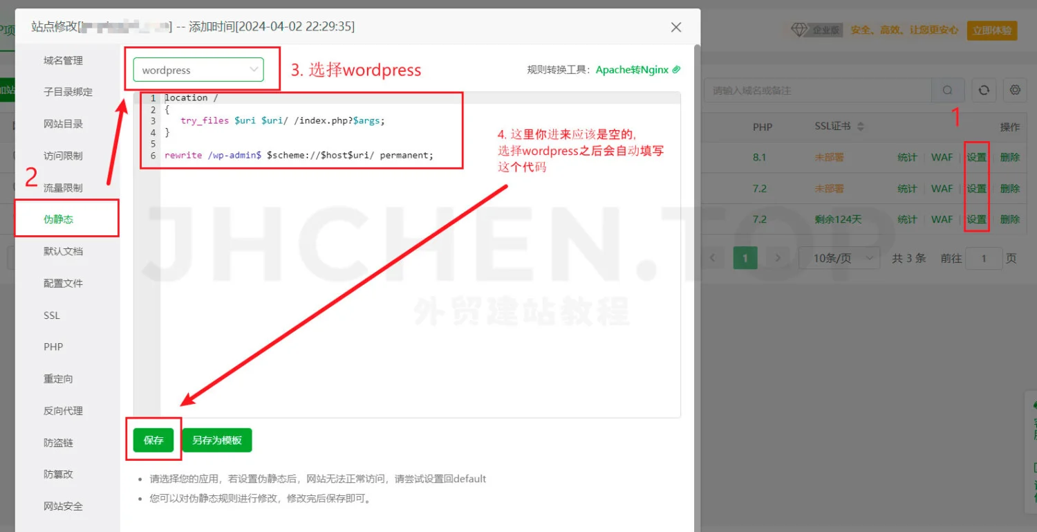The image size is (1037, 532).
Task: Open the Apache转Nginx conversion tool link
Action: [632, 70]
